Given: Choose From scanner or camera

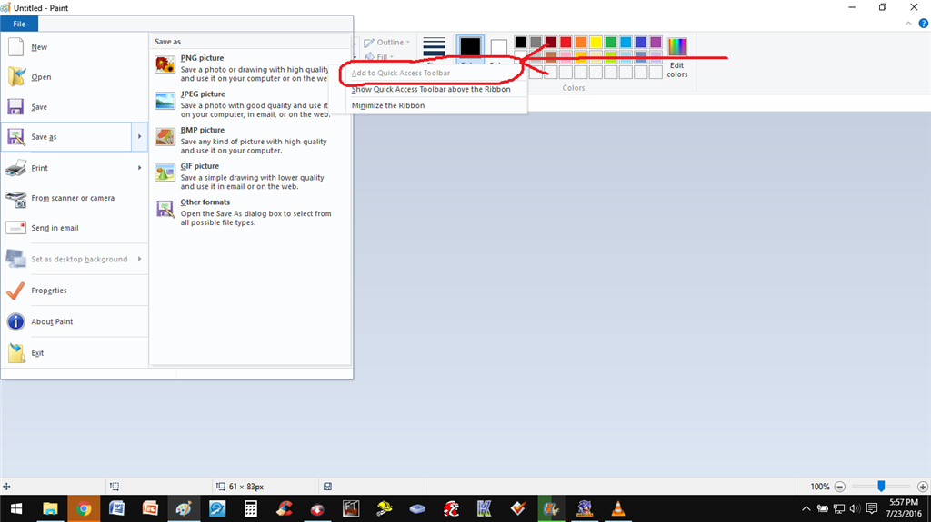Looking at the screenshot, I should pyautogui.click(x=75, y=198).
